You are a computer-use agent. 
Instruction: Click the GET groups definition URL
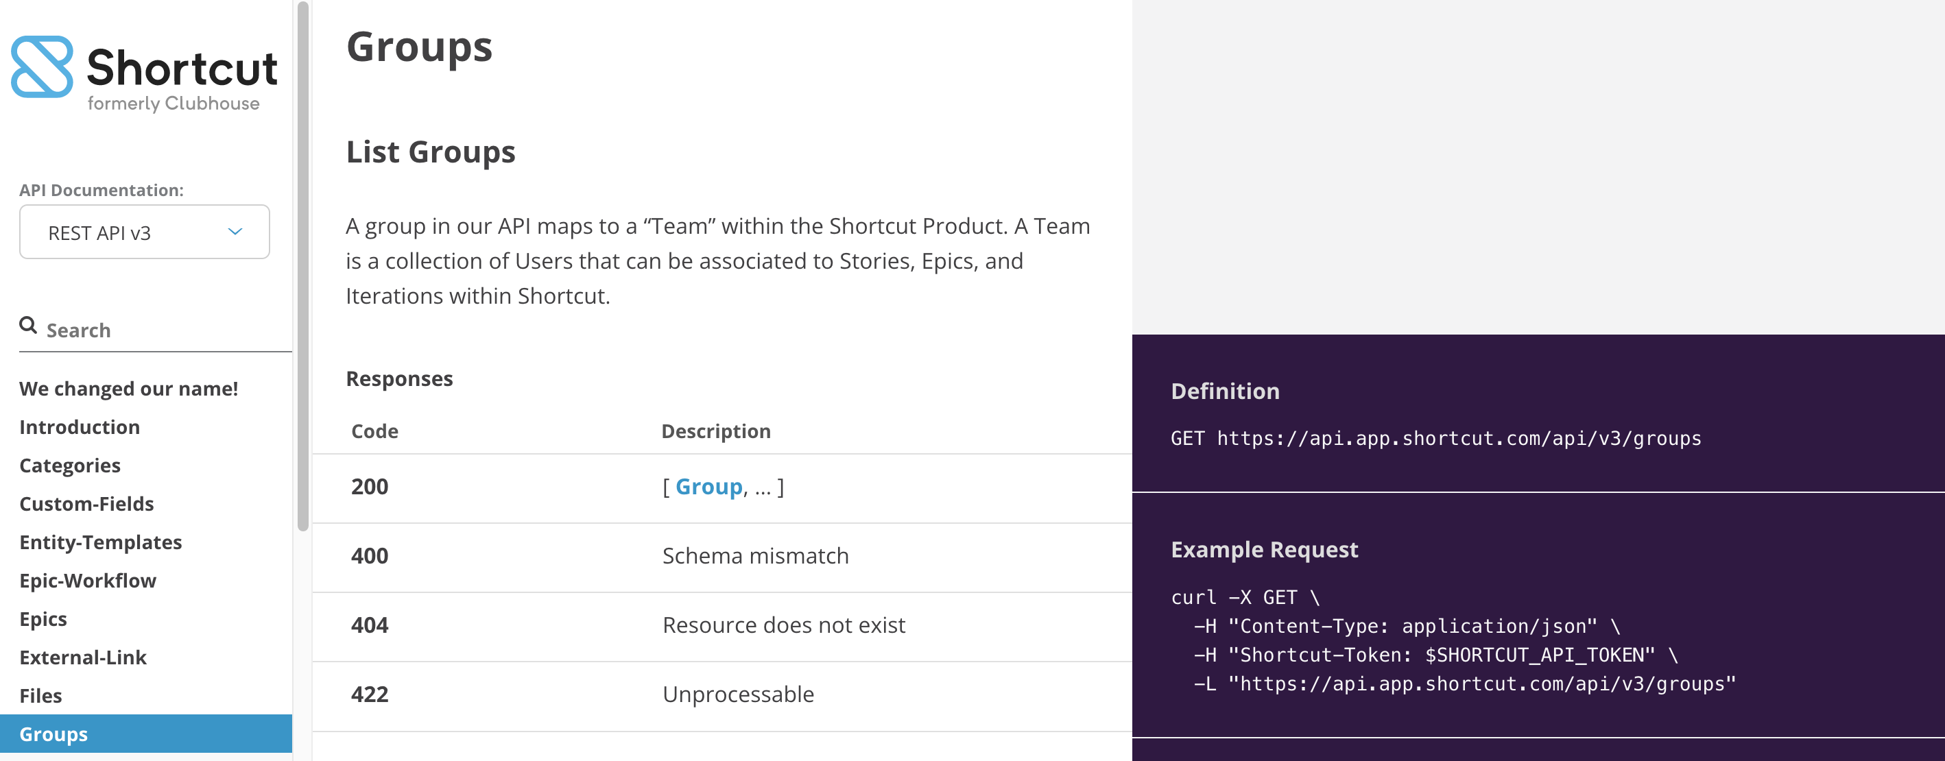(x=1458, y=439)
